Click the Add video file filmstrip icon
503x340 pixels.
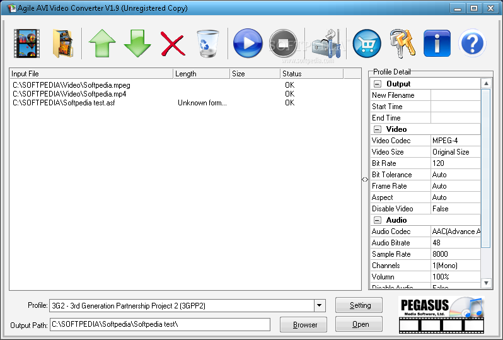coord(26,44)
